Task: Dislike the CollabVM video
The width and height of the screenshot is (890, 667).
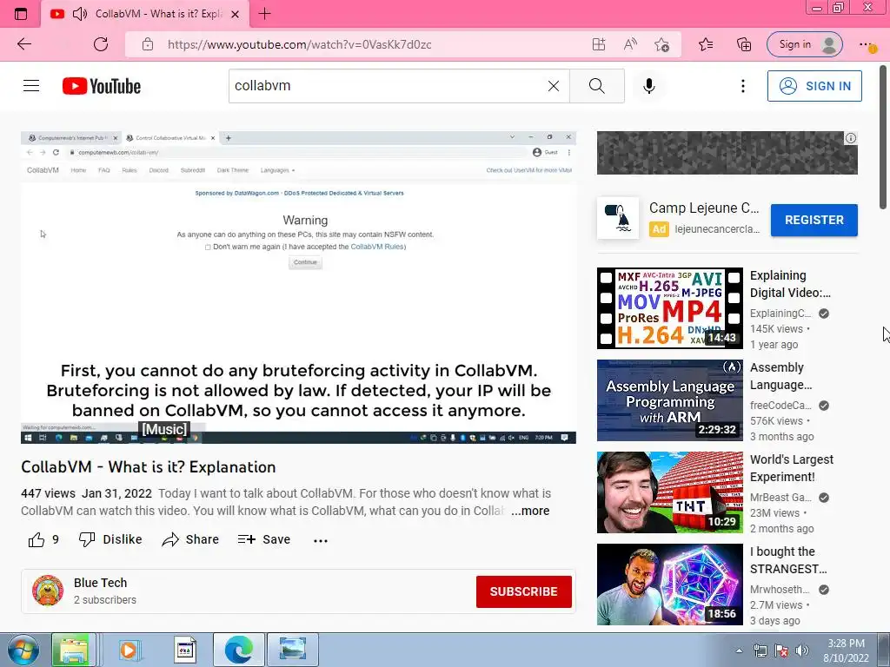Action: tap(110, 539)
